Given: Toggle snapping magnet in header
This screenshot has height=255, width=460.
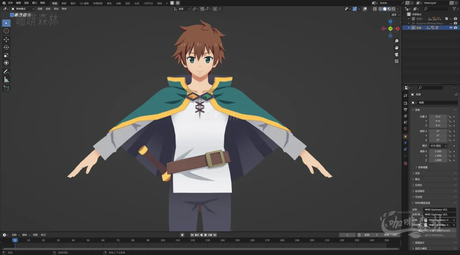Looking at the screenshot, I should (x=202, y=9).
